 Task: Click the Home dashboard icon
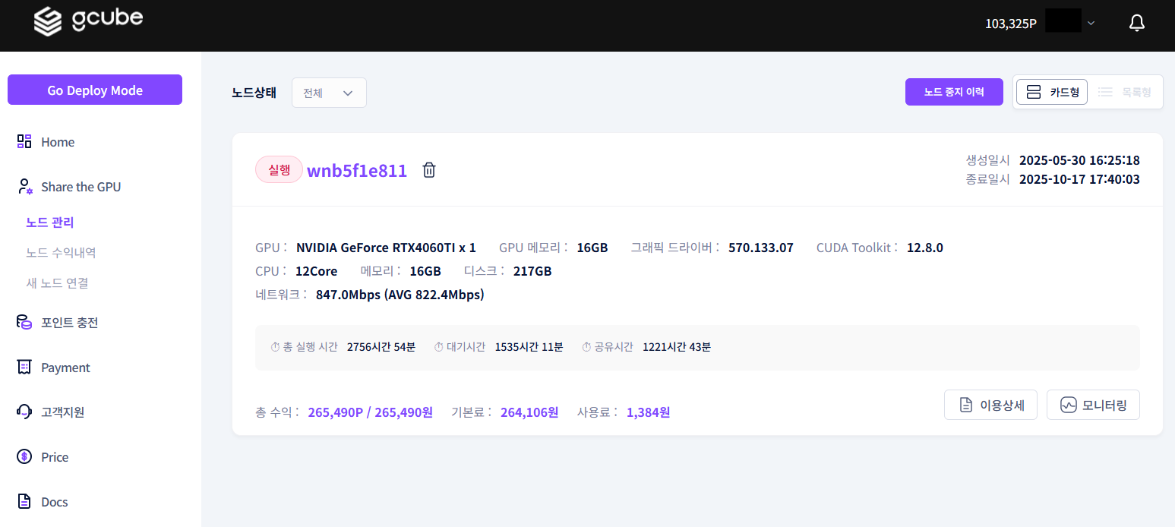click(x=24, y=141)
